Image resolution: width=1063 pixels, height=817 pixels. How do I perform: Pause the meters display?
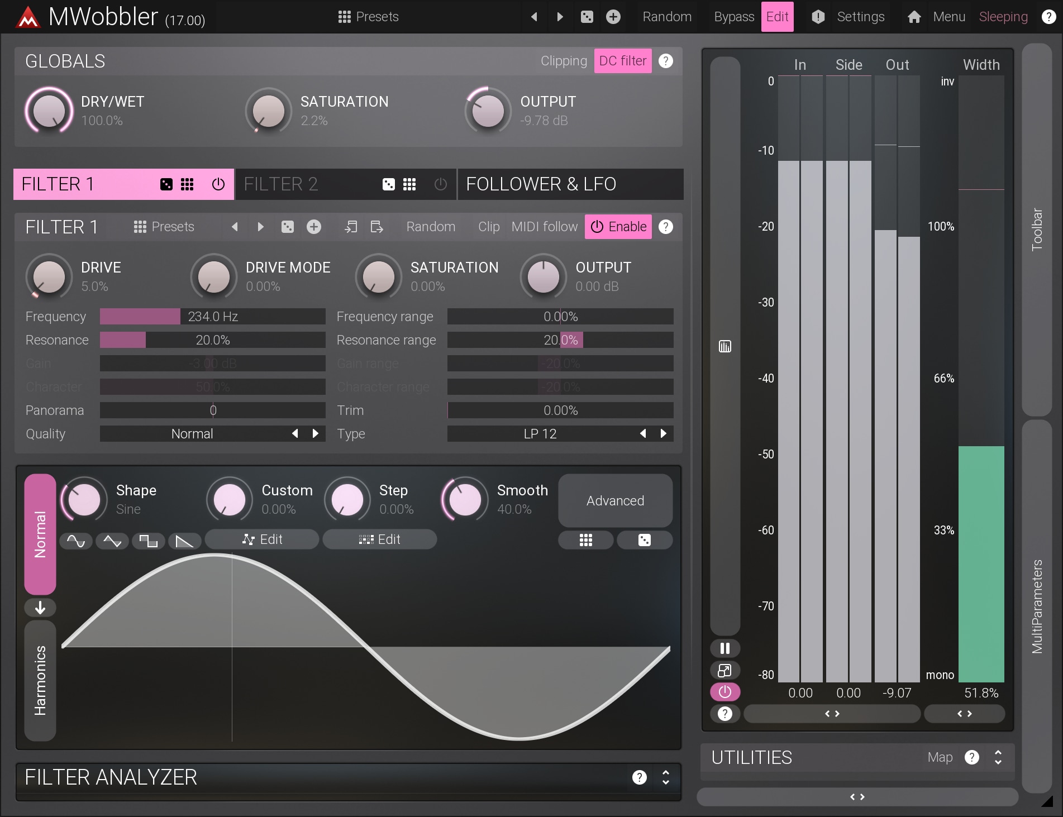pos(724,648)
